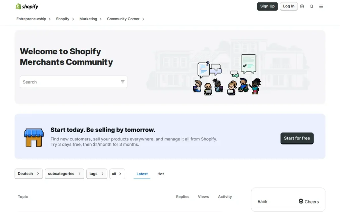This screenshot has height=212, width=340.
Task: Expand the Shopify navigation menu
Action: pyautogui.click(x=65, y=19)
